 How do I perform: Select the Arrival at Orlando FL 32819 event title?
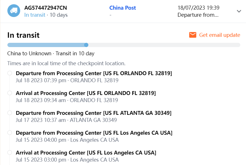(x=86, y=93)
